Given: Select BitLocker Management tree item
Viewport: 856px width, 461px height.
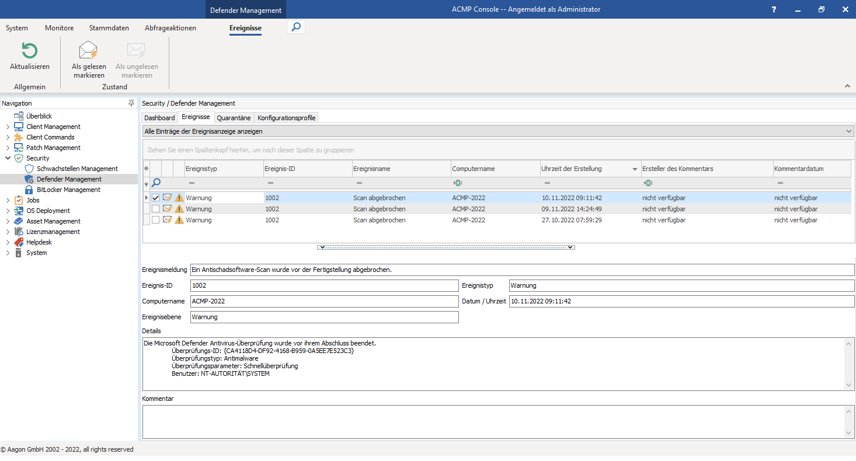Looking at the screenshot, I should 68,190.
